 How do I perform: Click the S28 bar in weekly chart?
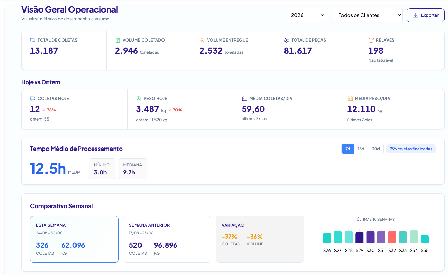[349, 237]
